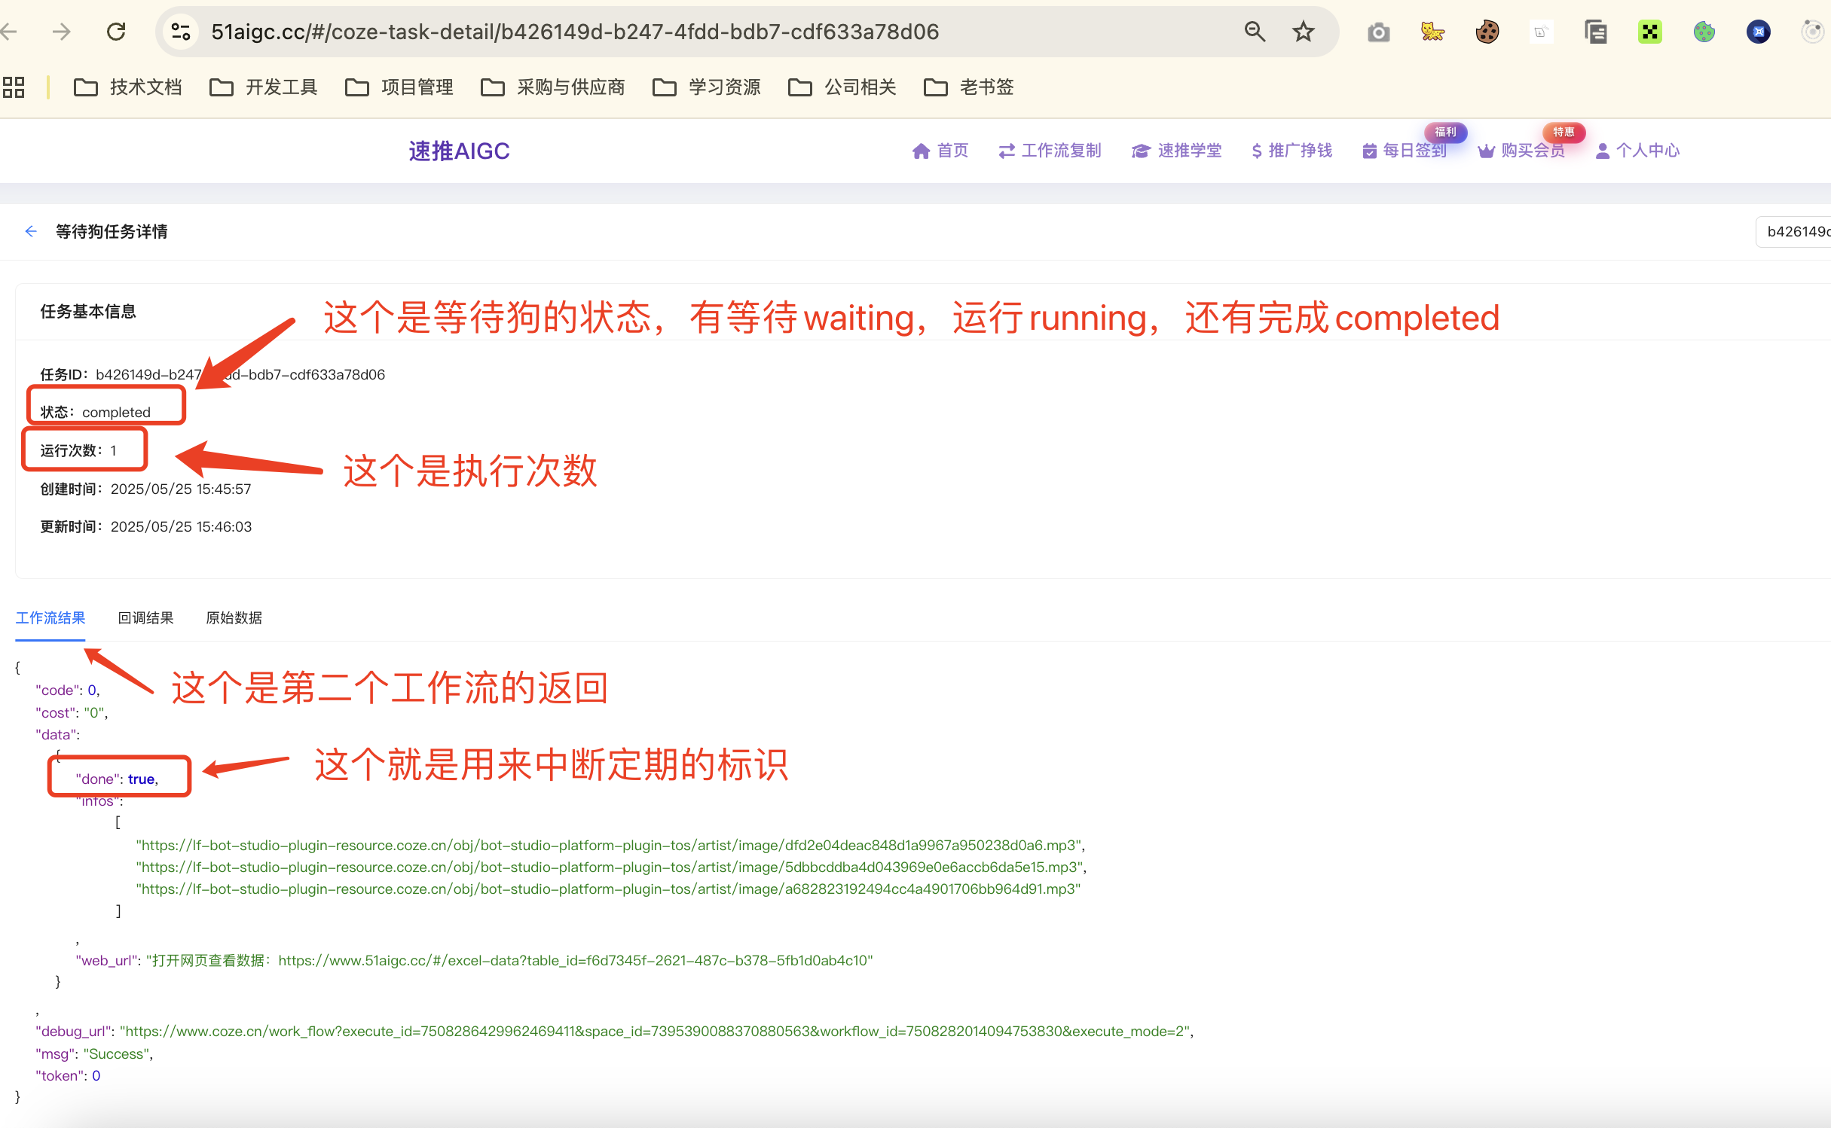
Task: Click the 任务基本信息 section heading
Action: [x=88, y=311]
